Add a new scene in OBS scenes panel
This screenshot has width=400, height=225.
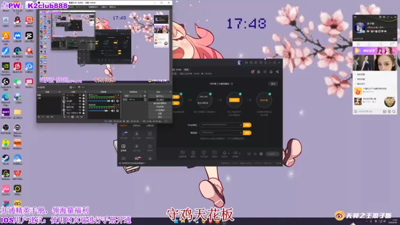39,117
